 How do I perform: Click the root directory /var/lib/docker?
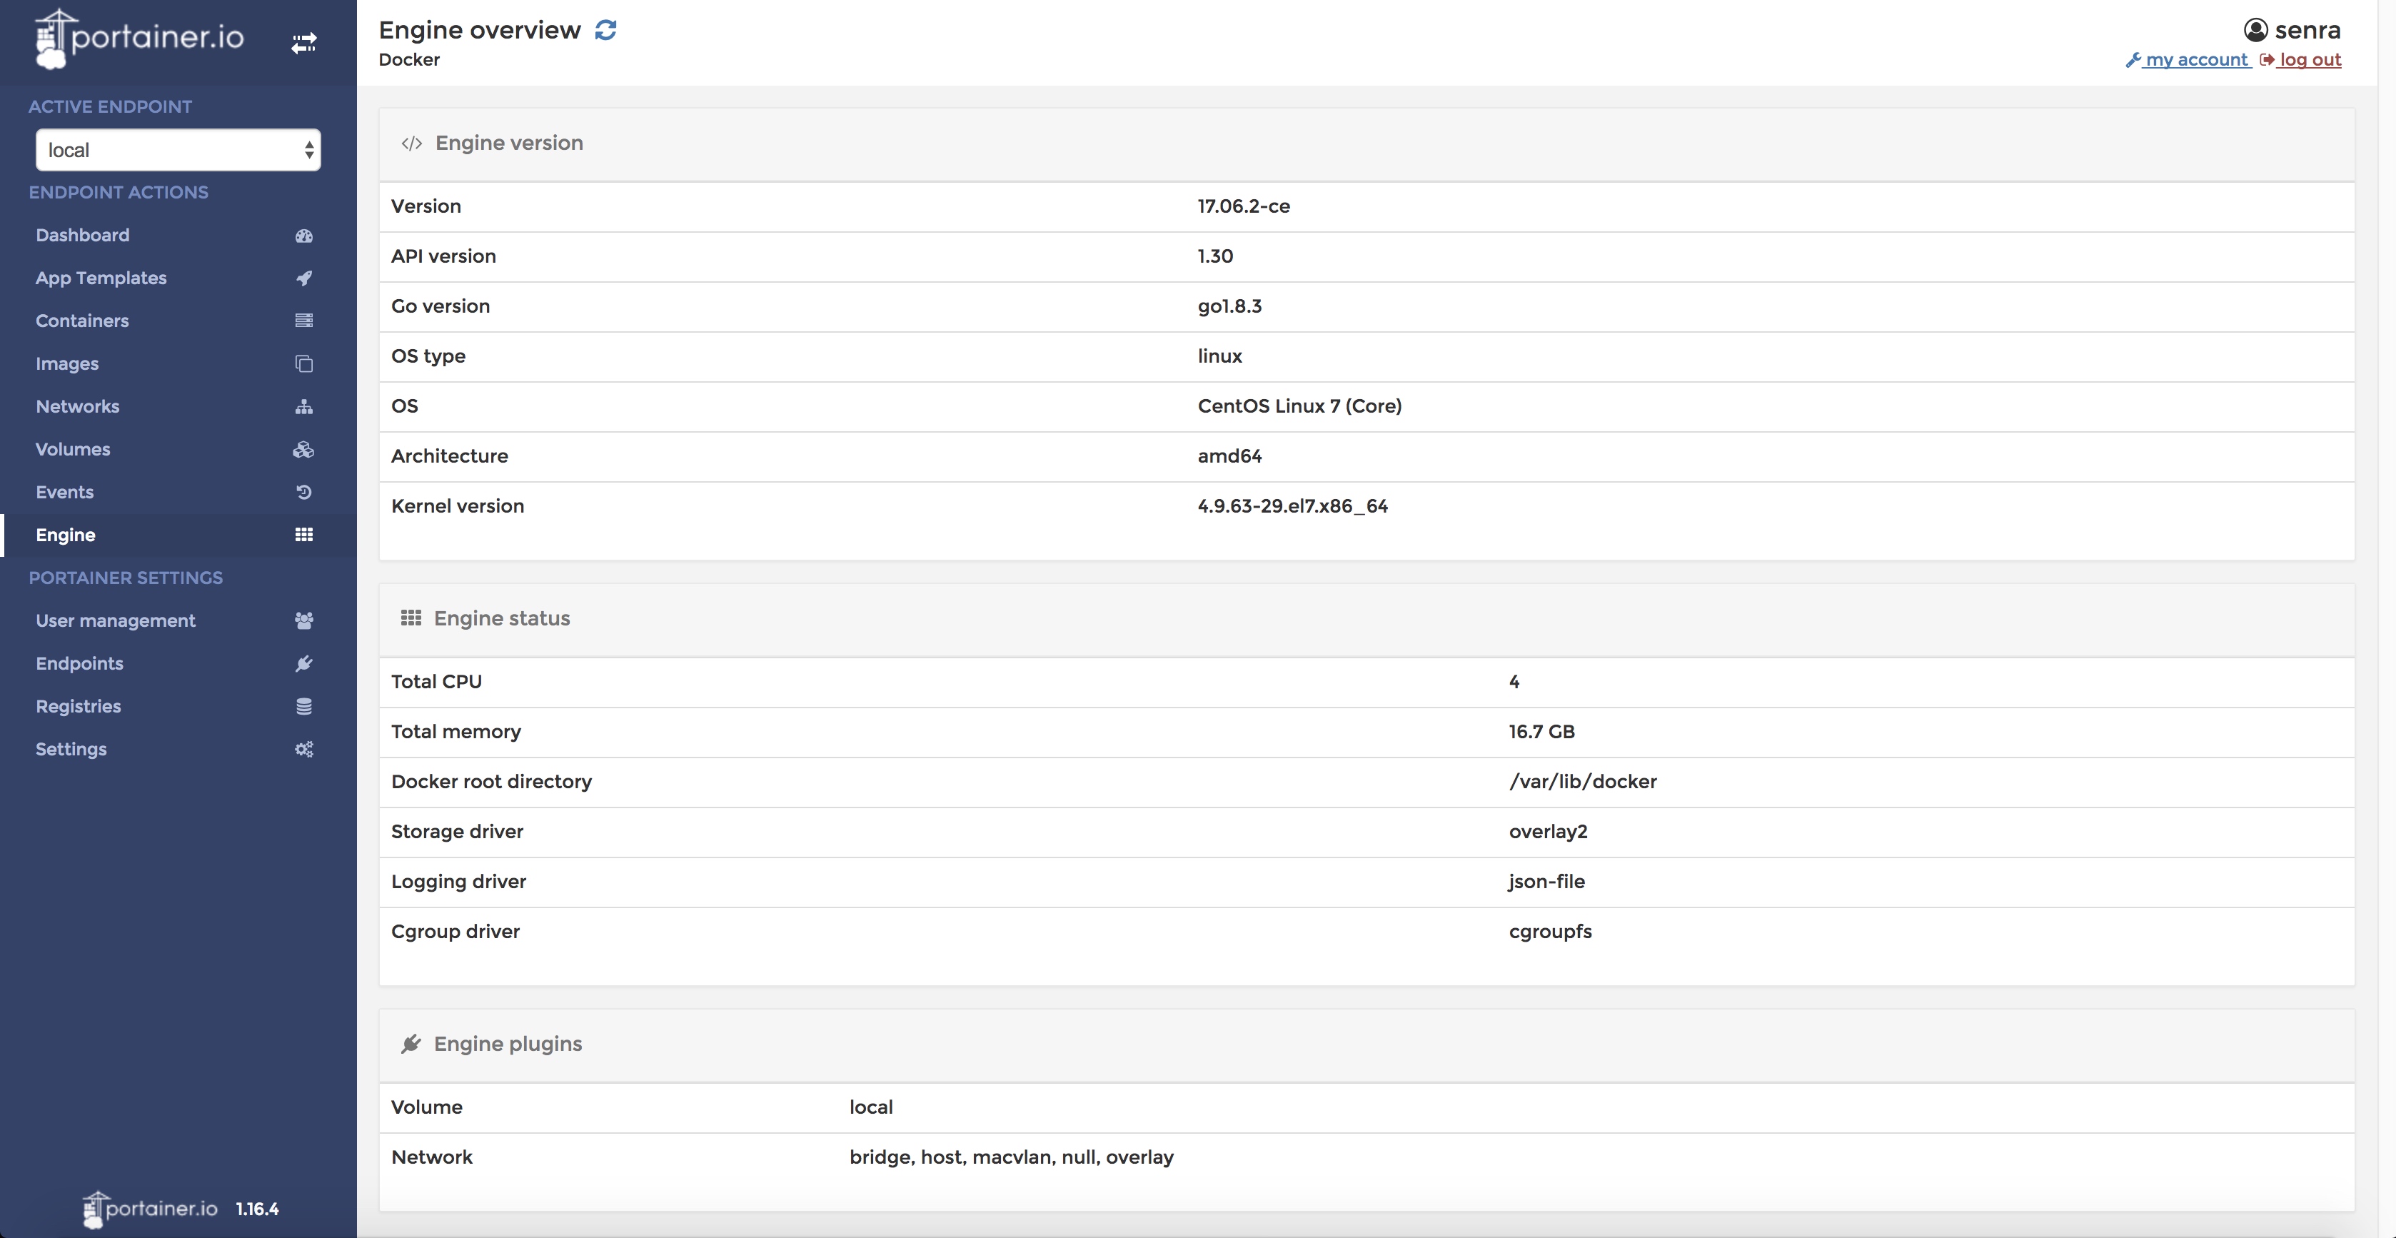coord(1582,782)
